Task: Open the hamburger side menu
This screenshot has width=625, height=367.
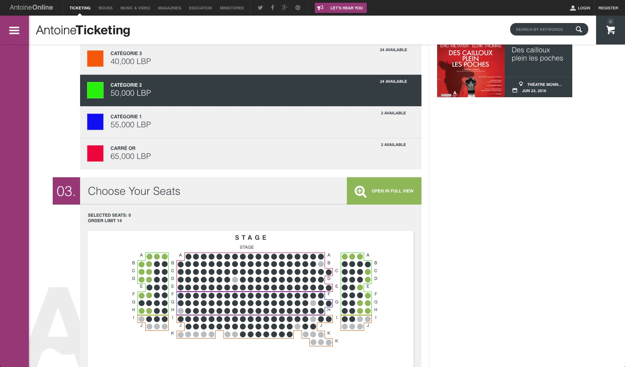Action: (14, 30)
